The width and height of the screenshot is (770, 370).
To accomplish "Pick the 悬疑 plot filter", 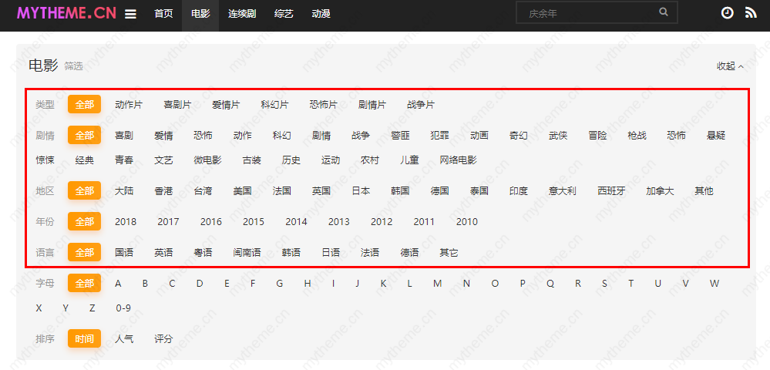I will [x=716, y=136].
